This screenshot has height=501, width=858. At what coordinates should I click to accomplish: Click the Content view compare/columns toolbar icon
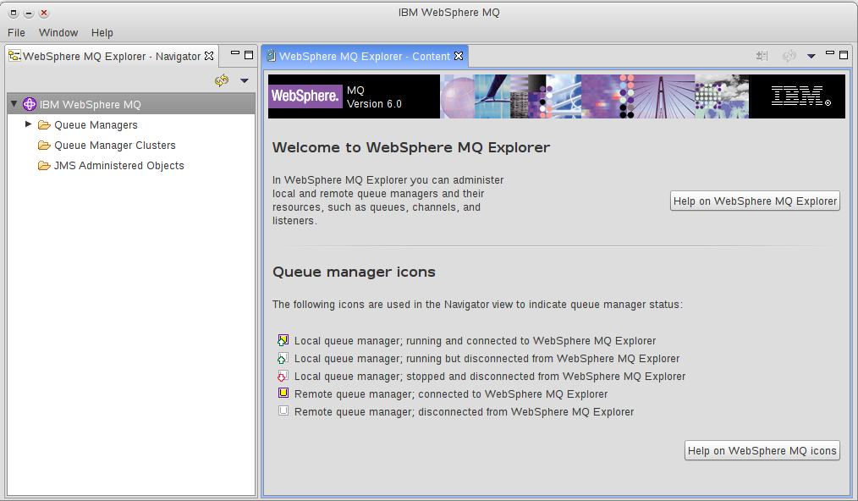pyautogui.click(x=762, y=56)
